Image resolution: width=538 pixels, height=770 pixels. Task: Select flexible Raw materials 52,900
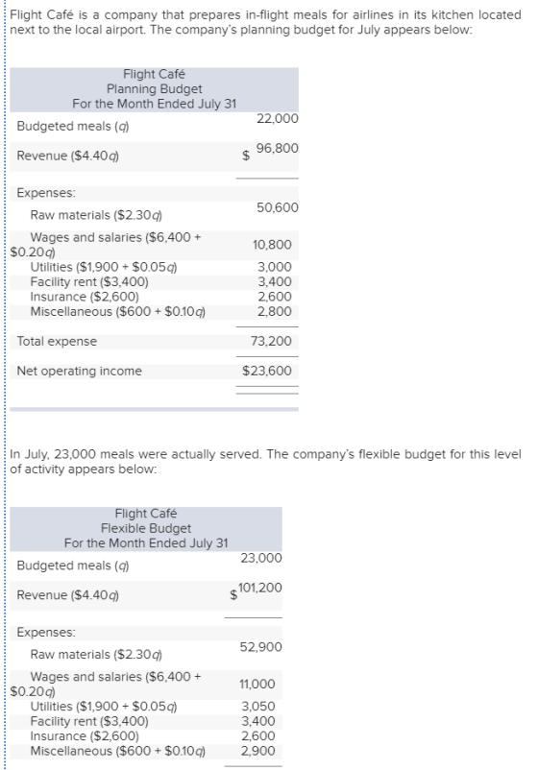pos(261,647)
